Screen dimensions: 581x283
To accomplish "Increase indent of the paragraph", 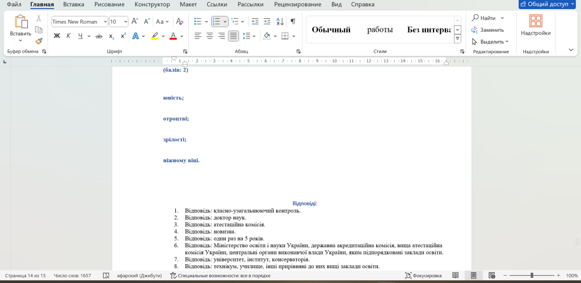I will click(267, 22).
